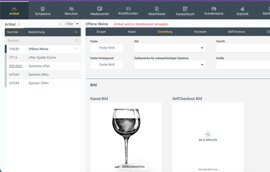Add new article with plus icon
This screenshot has width=270, height=172.
click(76, 32)
